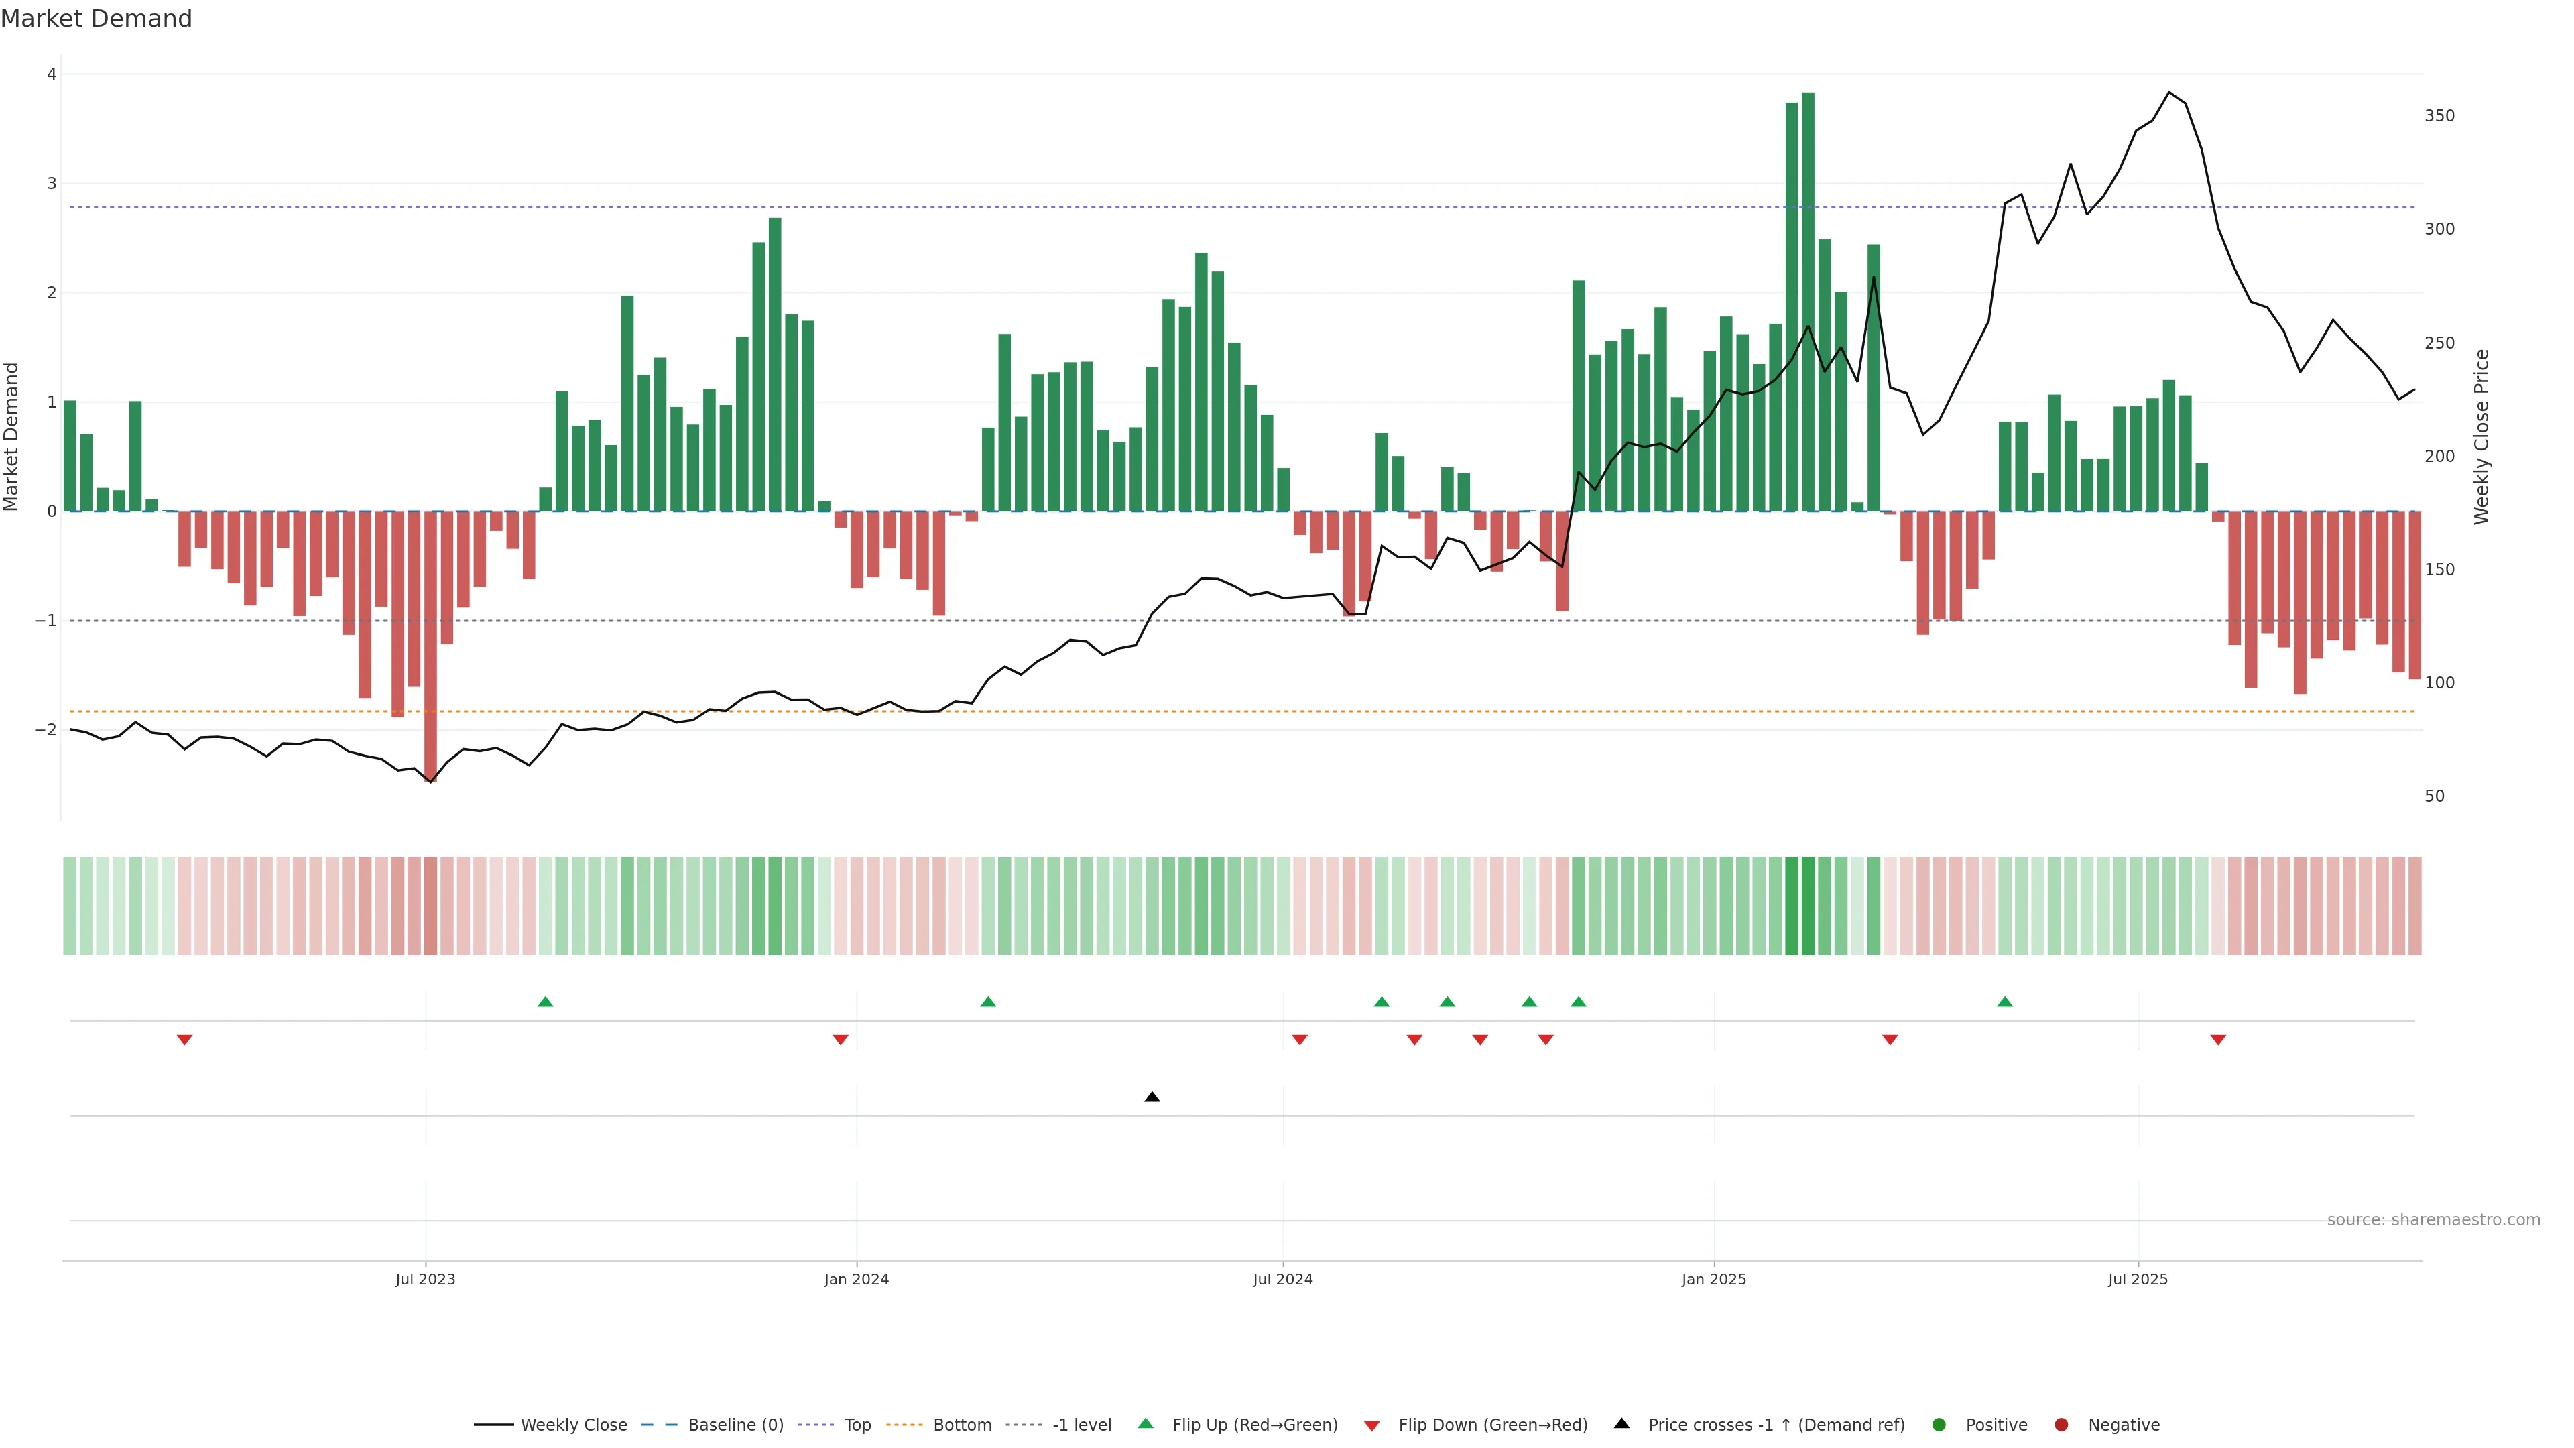2574x1448 pixels.
Task: Click the -1 level legend entry
Action: 1081,1425
